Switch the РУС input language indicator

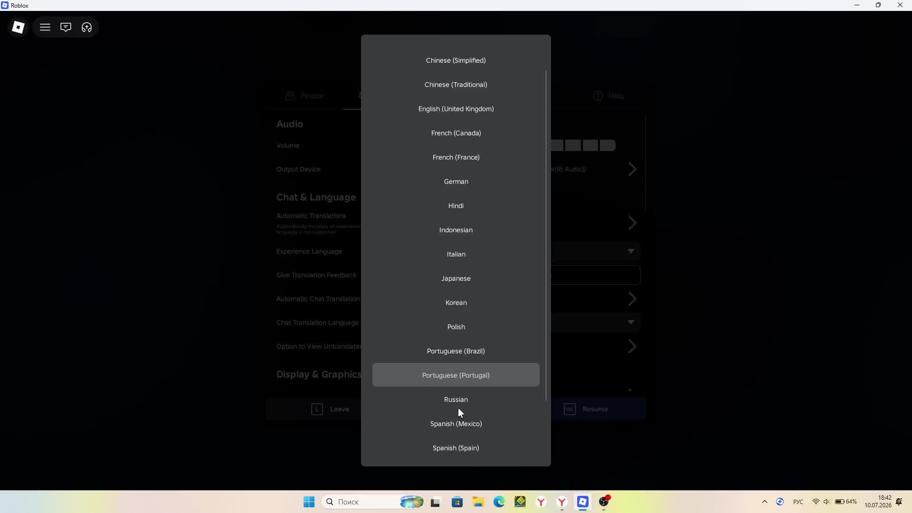pyautogui.click(x=798, y=502)
